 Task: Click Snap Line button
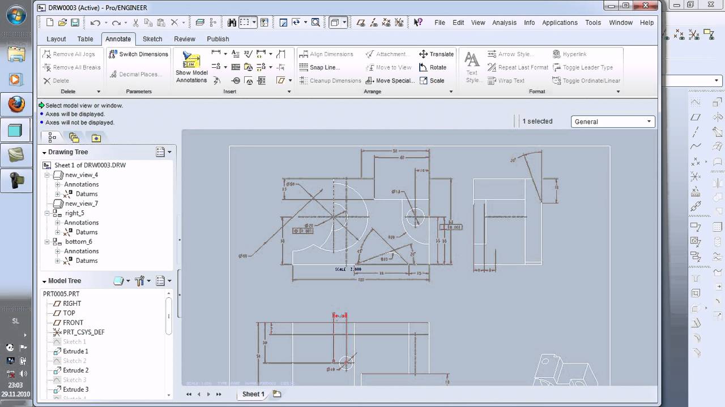(x=319, y=67)
